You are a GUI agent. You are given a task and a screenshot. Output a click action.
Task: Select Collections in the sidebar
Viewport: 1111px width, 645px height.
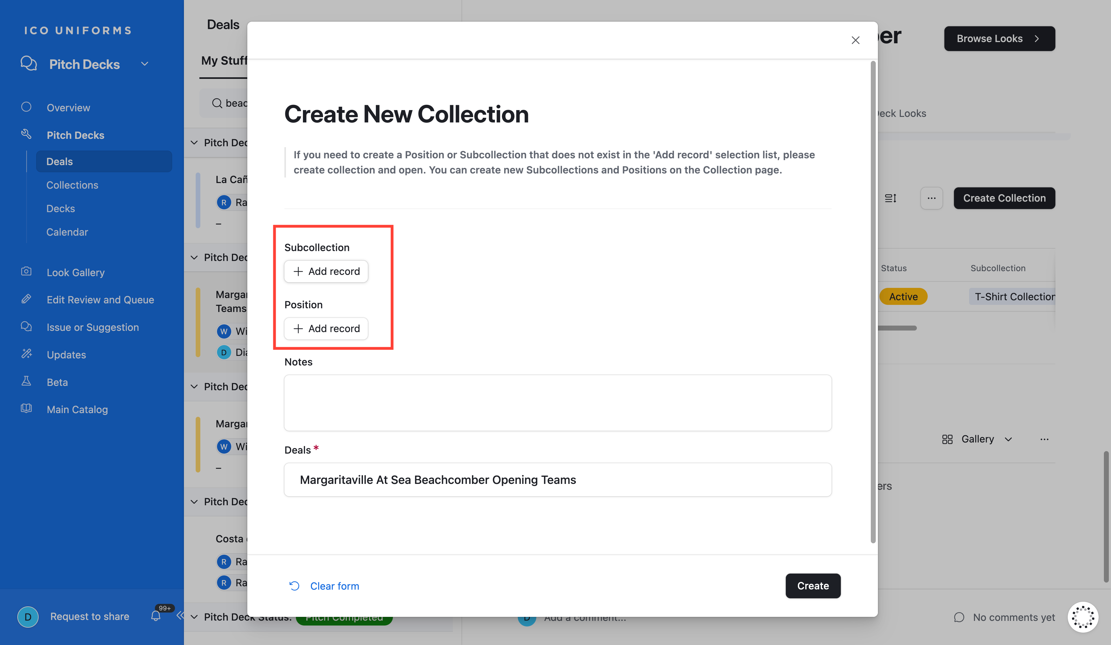click(x=72, y=185)
